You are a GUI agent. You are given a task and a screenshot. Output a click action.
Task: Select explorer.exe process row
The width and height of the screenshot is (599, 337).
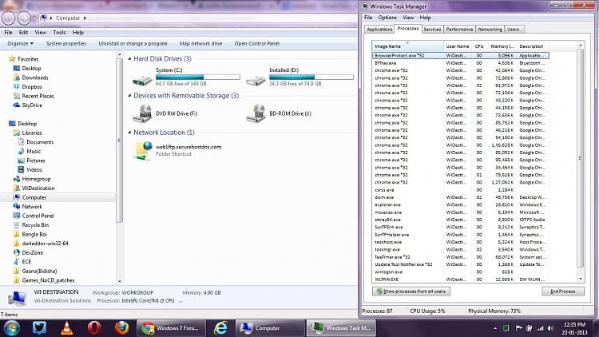coord(460,204)
